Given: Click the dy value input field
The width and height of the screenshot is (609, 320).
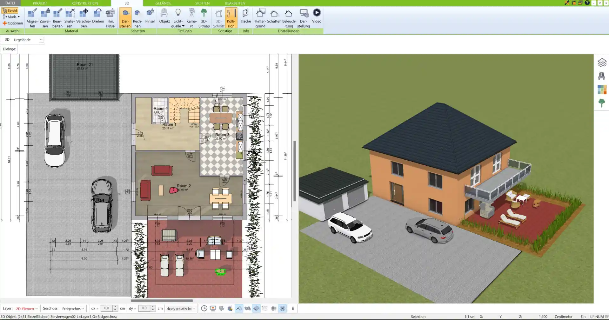Looking at the screenshot, I should tap(144, 308).
